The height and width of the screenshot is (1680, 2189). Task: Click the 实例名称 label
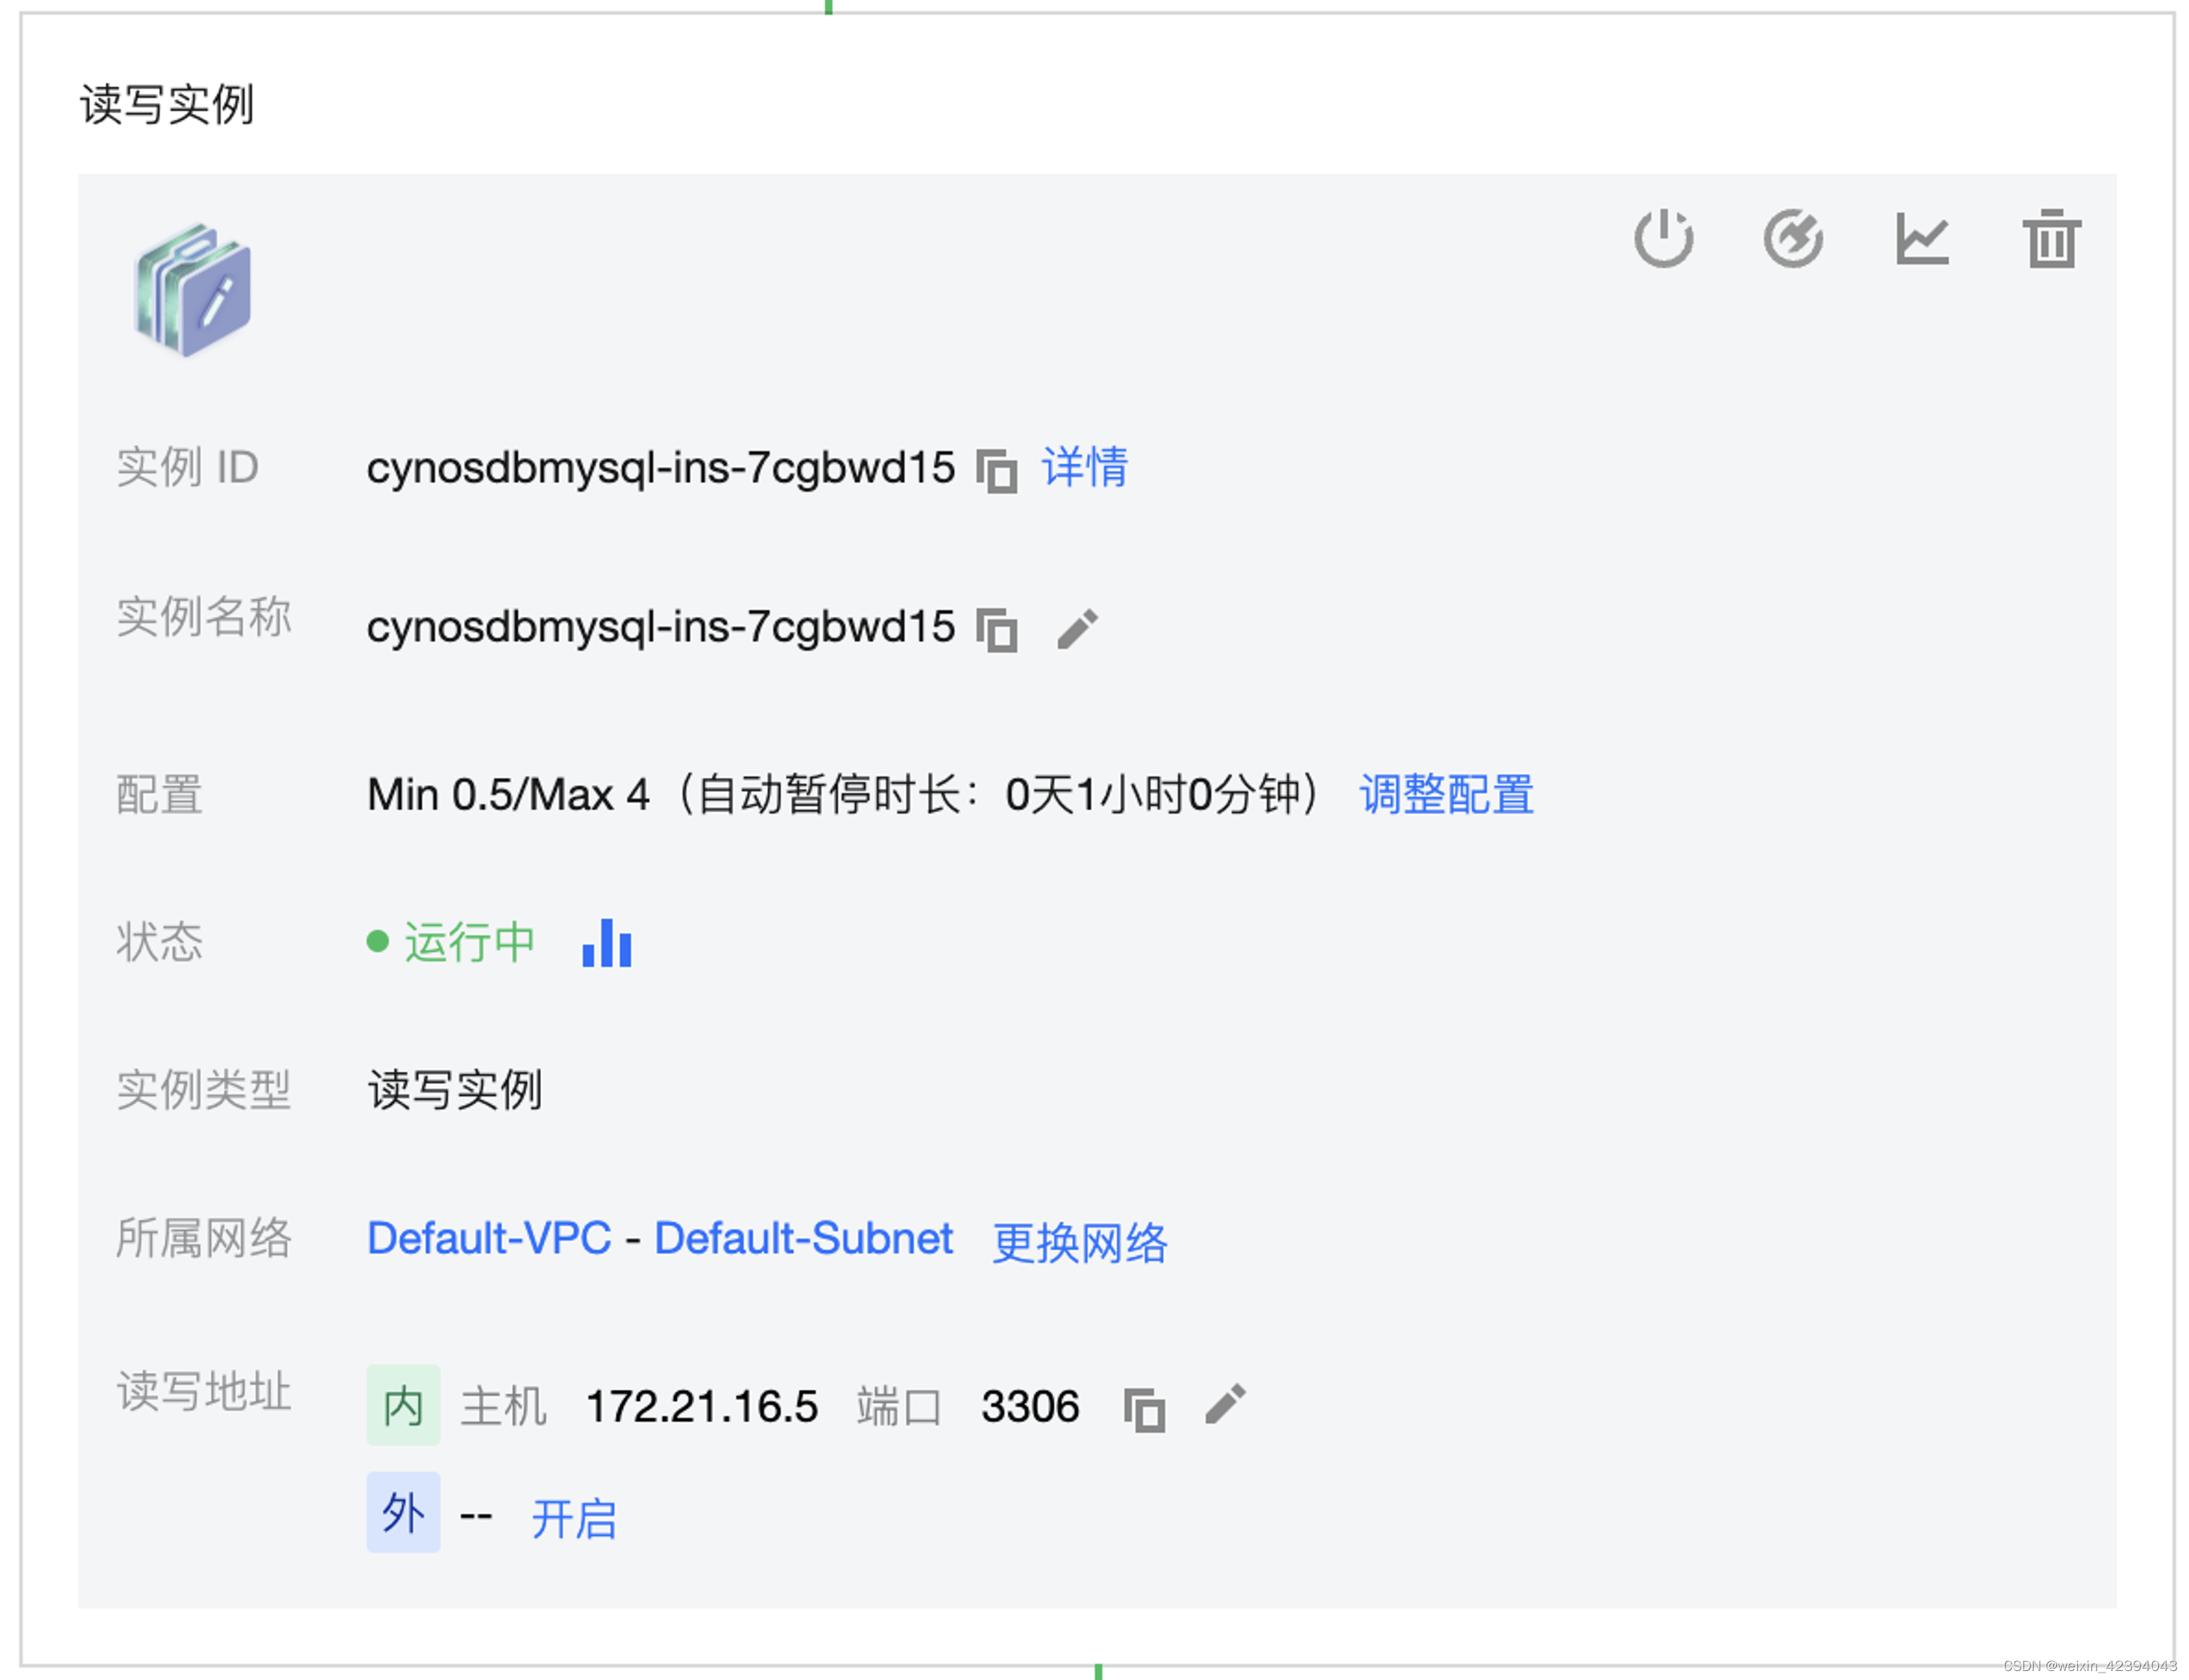pyautogui.click(x=204, y=616)
